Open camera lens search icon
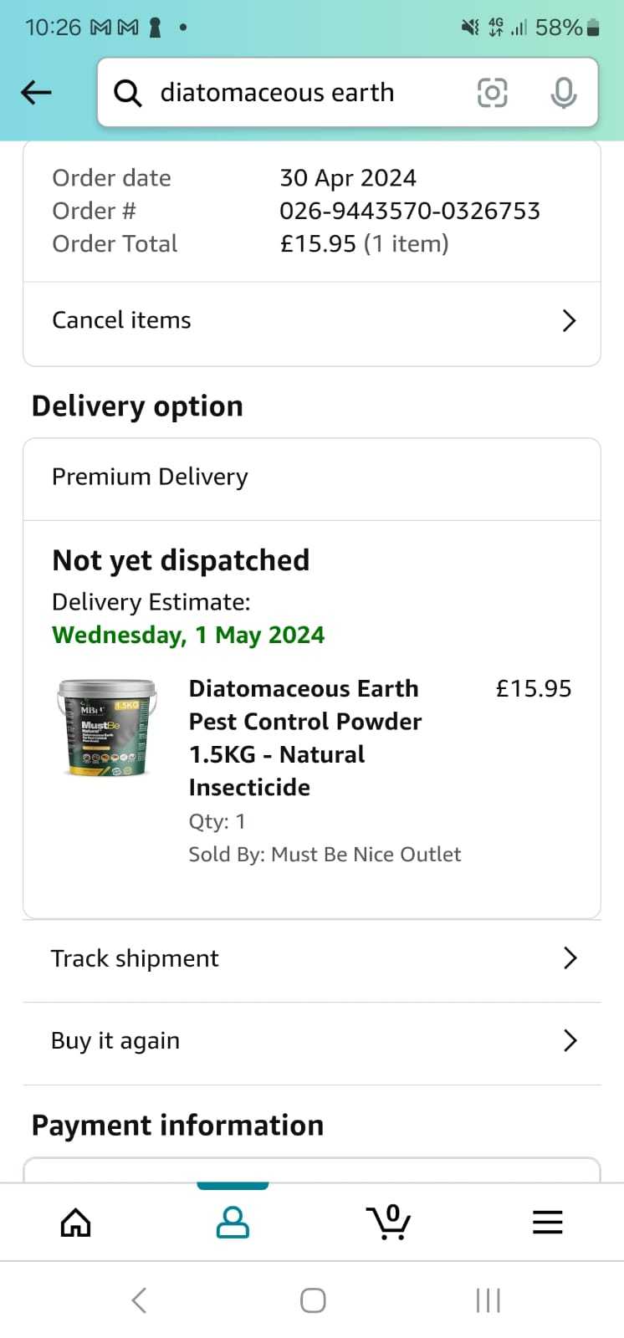This screenshot has width=624, height=1338. 492,92
